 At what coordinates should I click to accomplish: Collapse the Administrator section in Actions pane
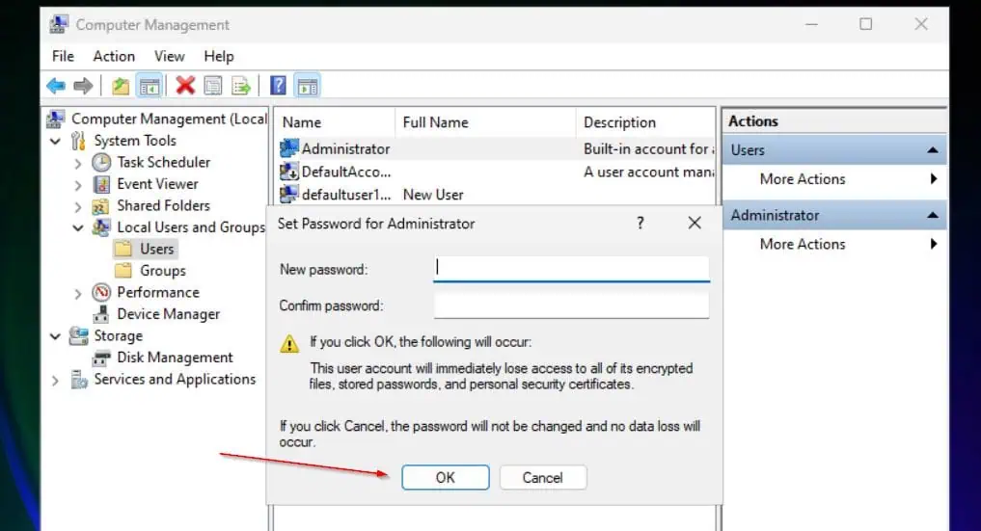(933, 215)
